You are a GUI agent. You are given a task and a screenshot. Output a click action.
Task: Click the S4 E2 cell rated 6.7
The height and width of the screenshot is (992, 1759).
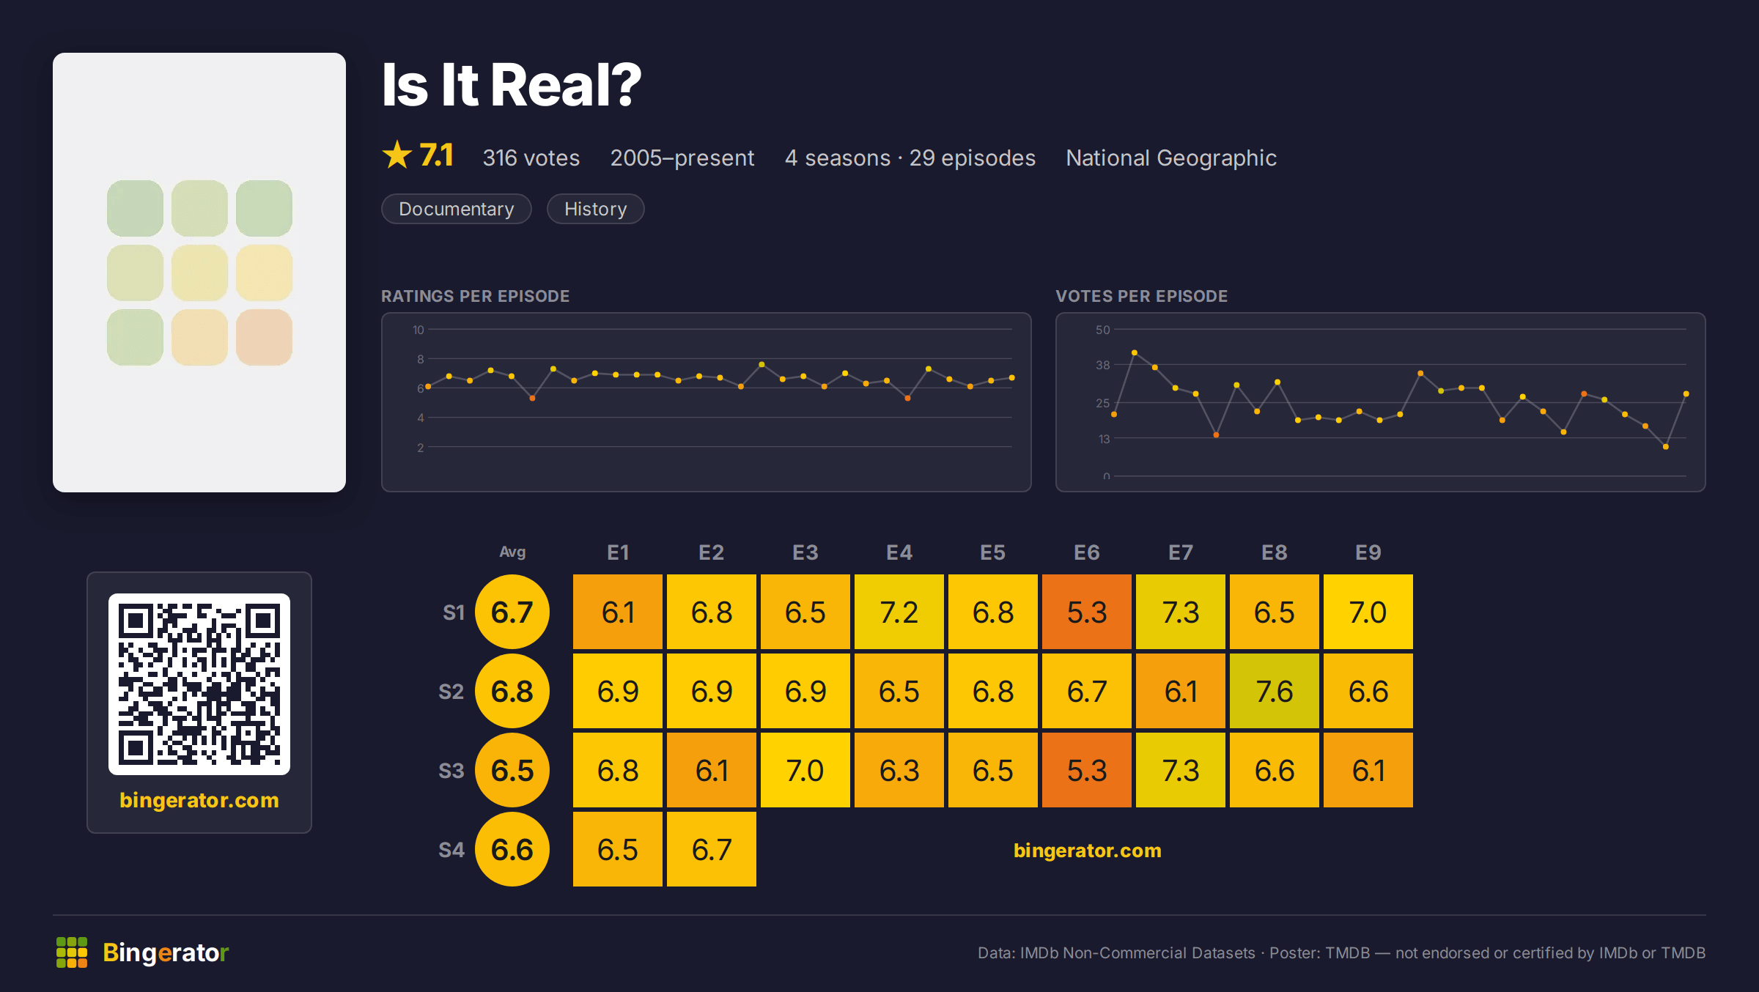point(712,849)
